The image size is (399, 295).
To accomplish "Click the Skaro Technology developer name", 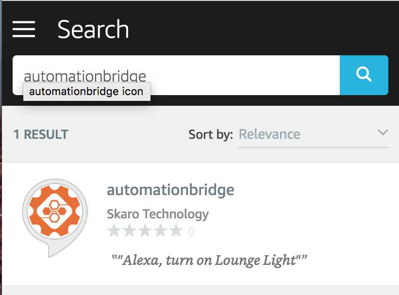I will click(157, 213).
